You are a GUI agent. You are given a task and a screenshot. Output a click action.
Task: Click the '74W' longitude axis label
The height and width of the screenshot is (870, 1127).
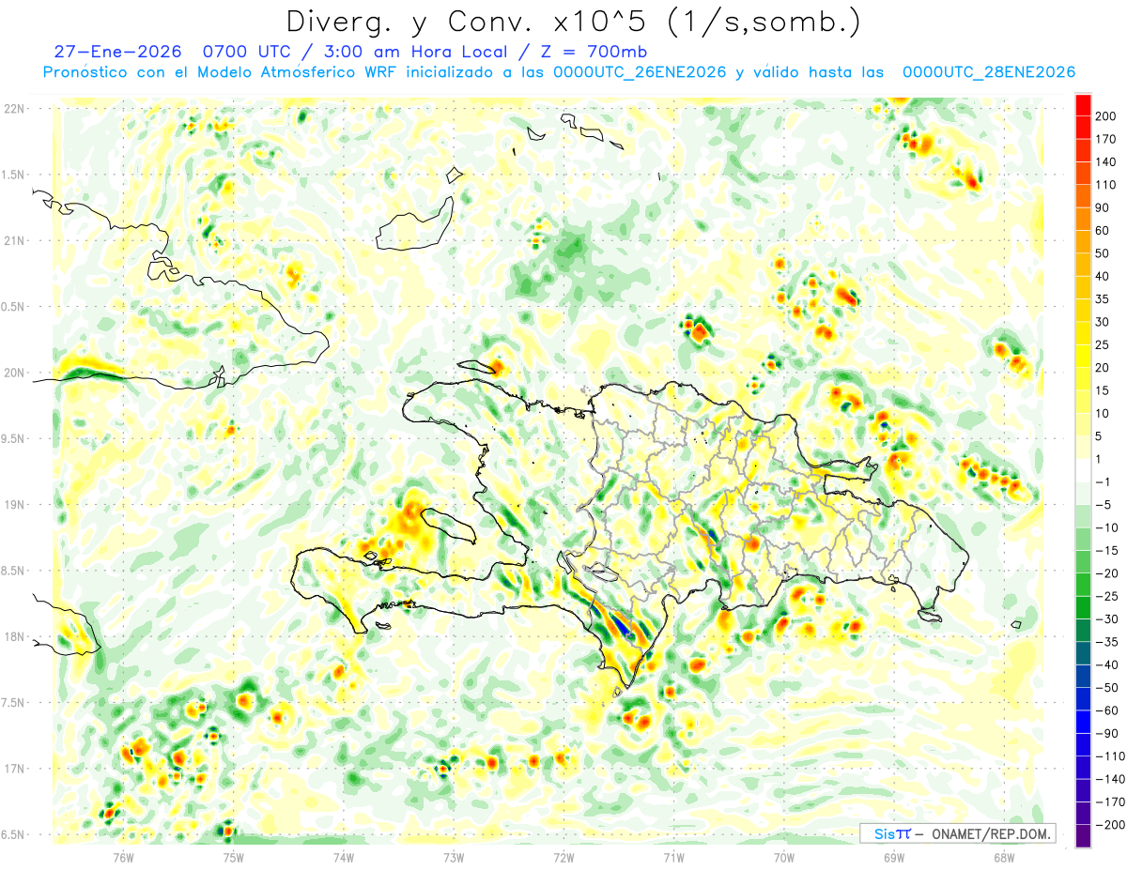pos(343,857)
